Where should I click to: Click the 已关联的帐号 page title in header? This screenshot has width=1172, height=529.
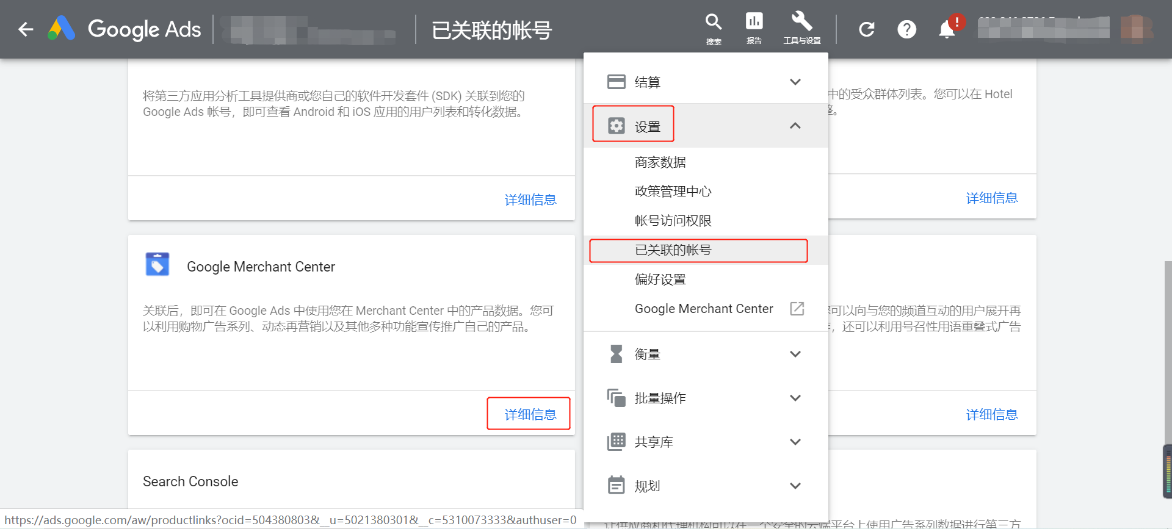pyautogui.click(x=491, y=30)
